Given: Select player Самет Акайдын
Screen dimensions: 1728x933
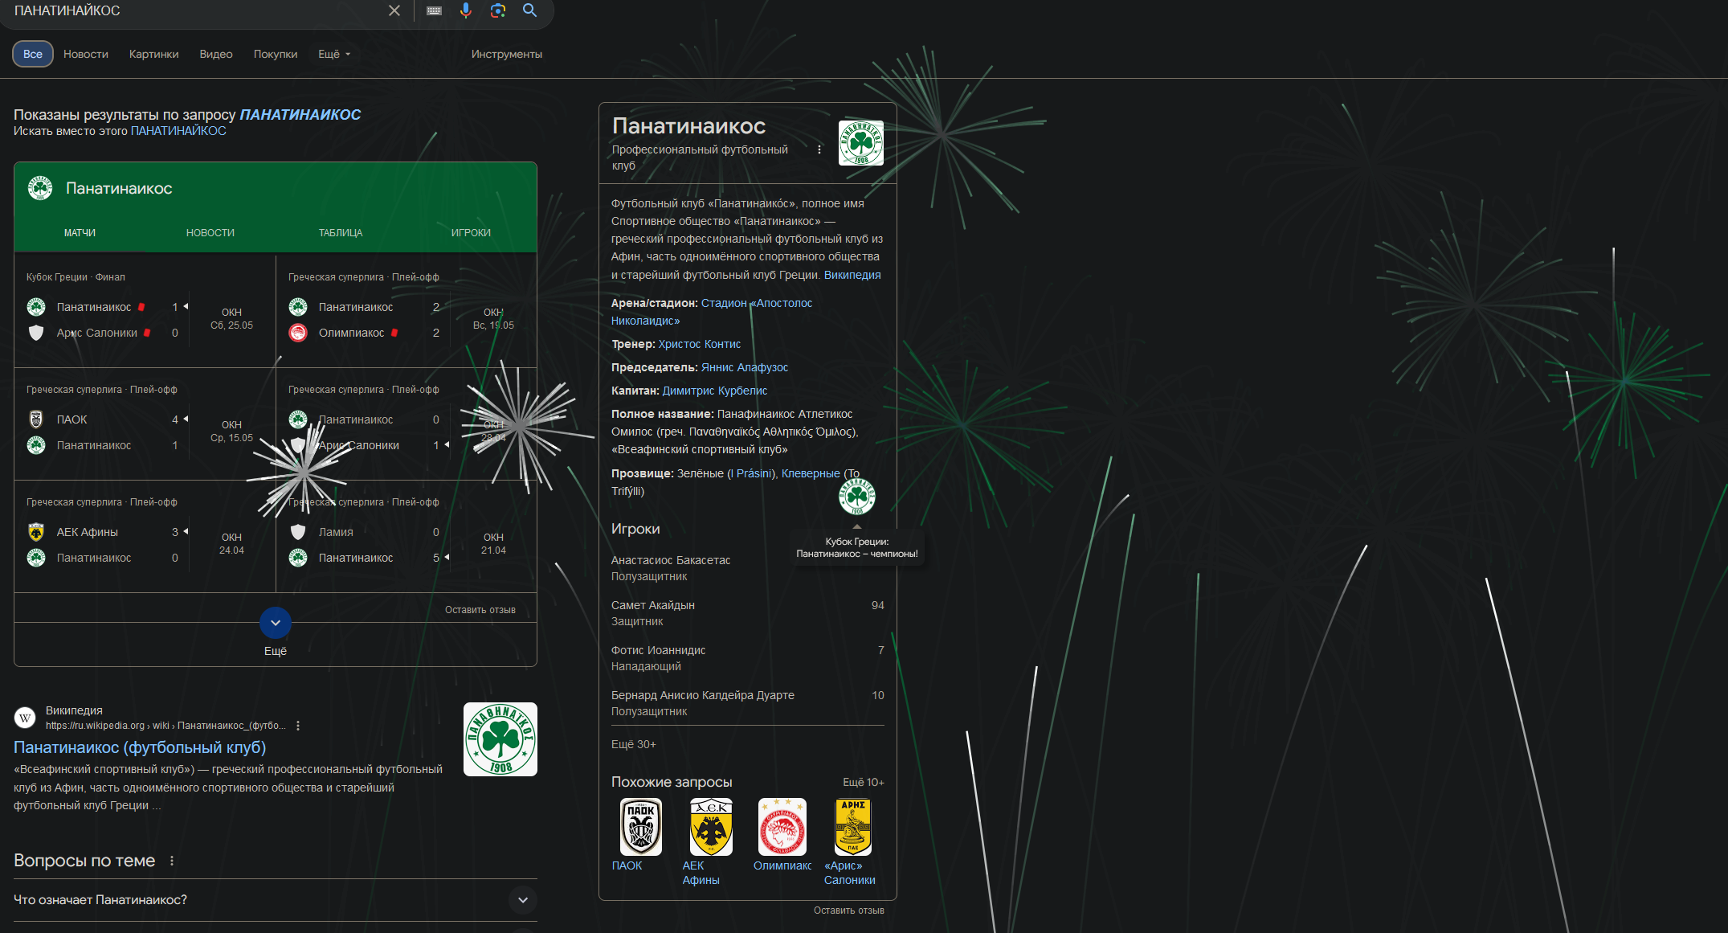Looking at the screenshot, I should pyautogui.click(x=747, y=613).
